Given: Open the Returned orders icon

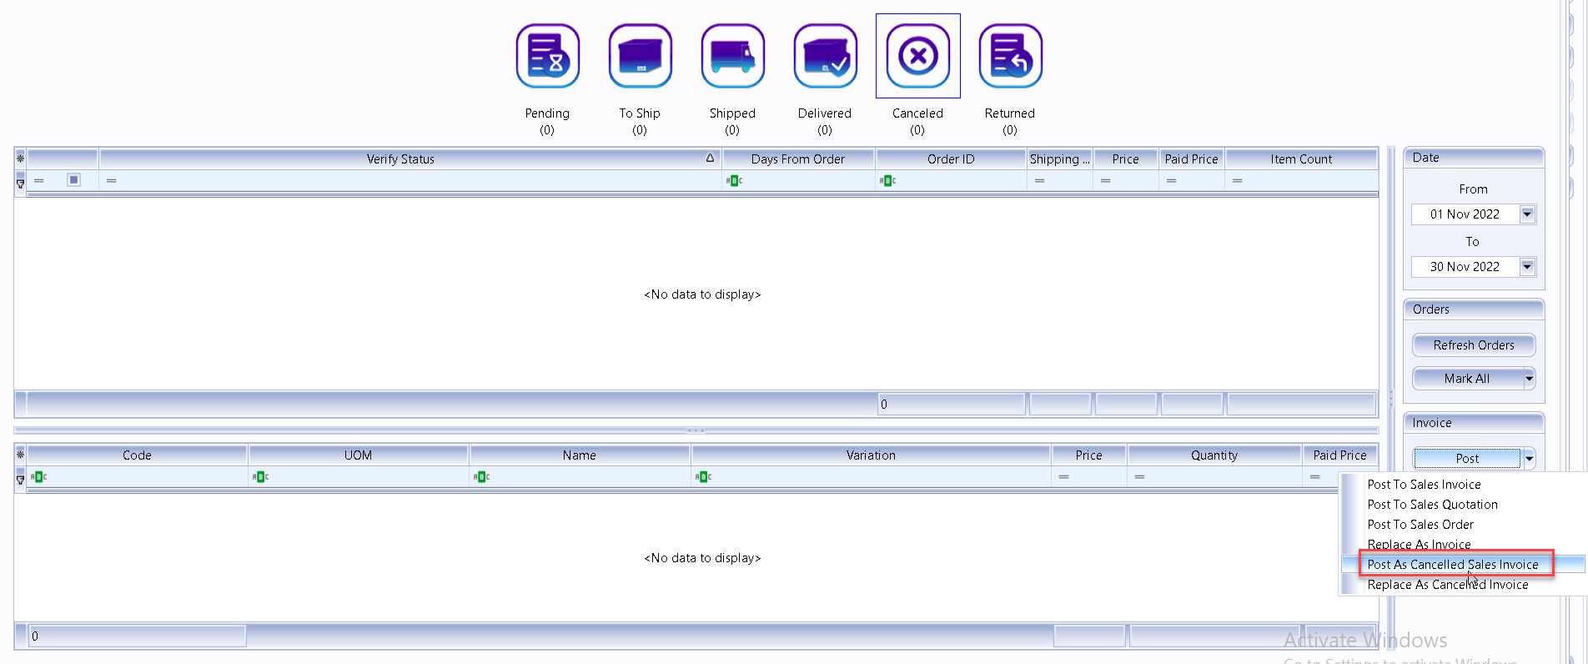Looking at the screenshot, I should (x=1010, y=57).
